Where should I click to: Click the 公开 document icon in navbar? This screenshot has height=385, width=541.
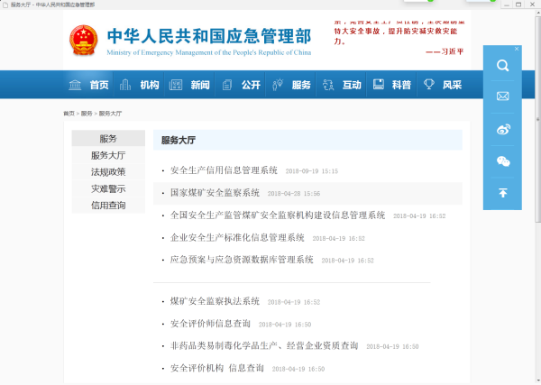[x=226, y=85]
